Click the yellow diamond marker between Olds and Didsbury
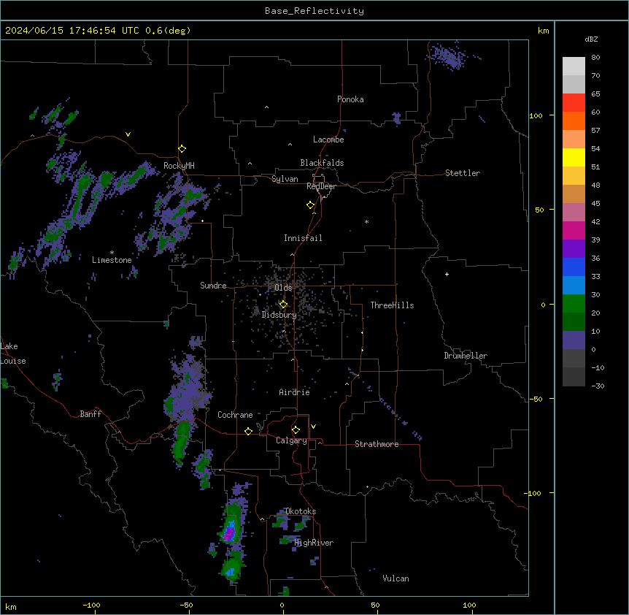This screenshot has width=629, height=615. click(283, 305)
